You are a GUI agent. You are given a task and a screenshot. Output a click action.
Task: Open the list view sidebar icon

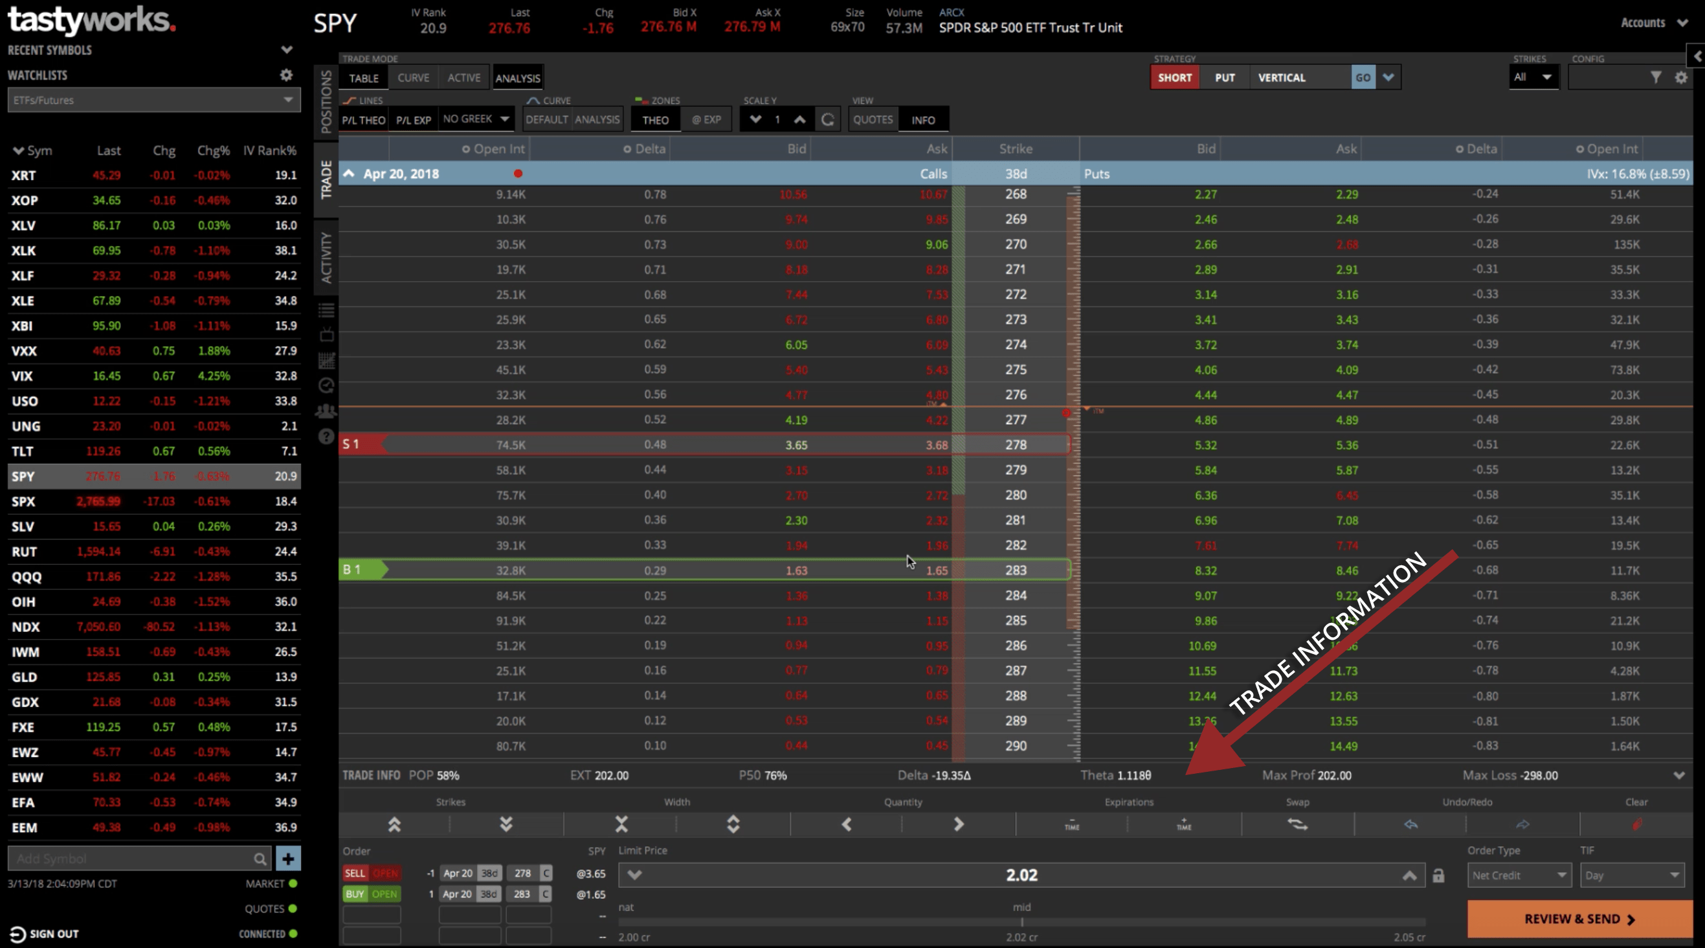(326, 310)
